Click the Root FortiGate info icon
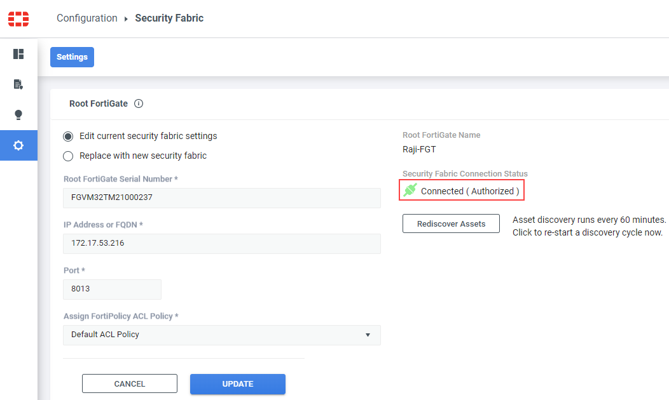The image size is (669, 400). tap(139, 103)
